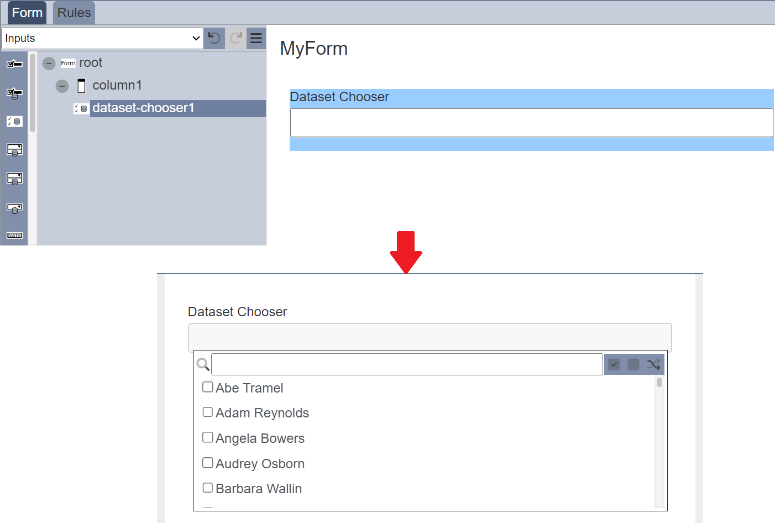Click the Dataset Chooser field in MyForm

[531, 123]
